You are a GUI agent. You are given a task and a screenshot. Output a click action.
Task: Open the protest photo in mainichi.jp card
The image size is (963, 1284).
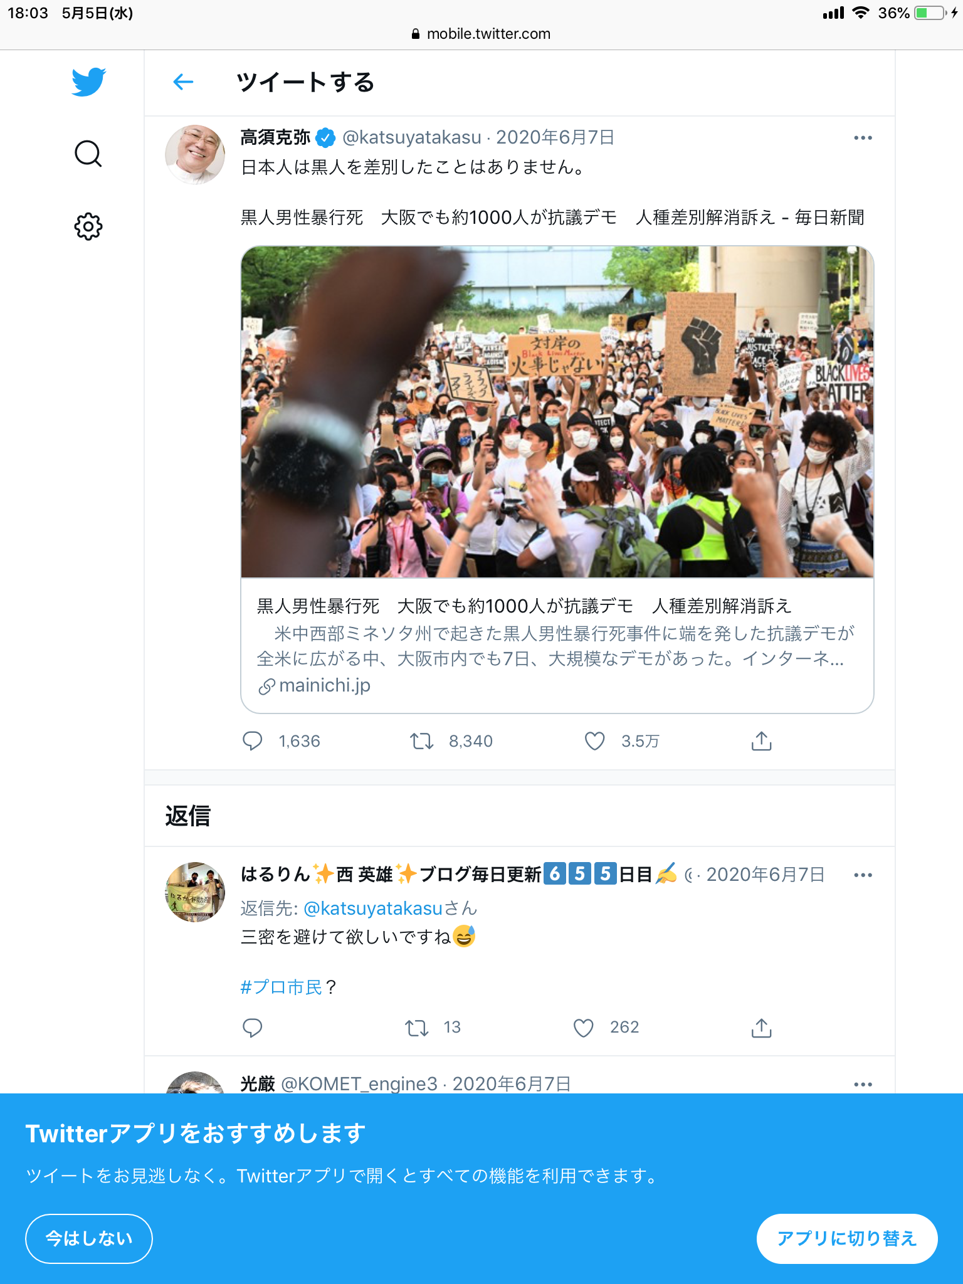point(557,412)
